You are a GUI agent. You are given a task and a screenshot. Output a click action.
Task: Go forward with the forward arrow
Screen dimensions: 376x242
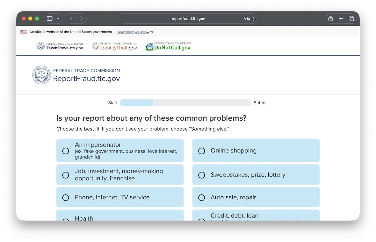[81, 19]
